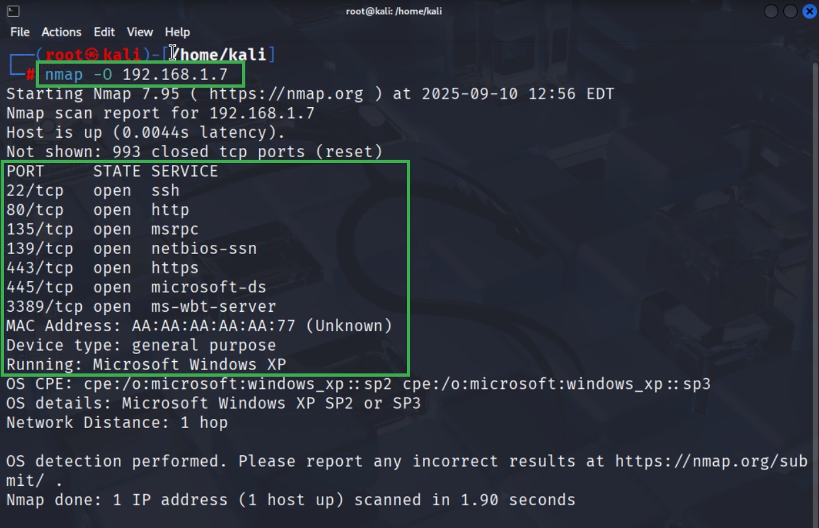Viewport: 819px width, 528px height.
Task: Open the Actions menu
Action: click(x=62, y=32)
